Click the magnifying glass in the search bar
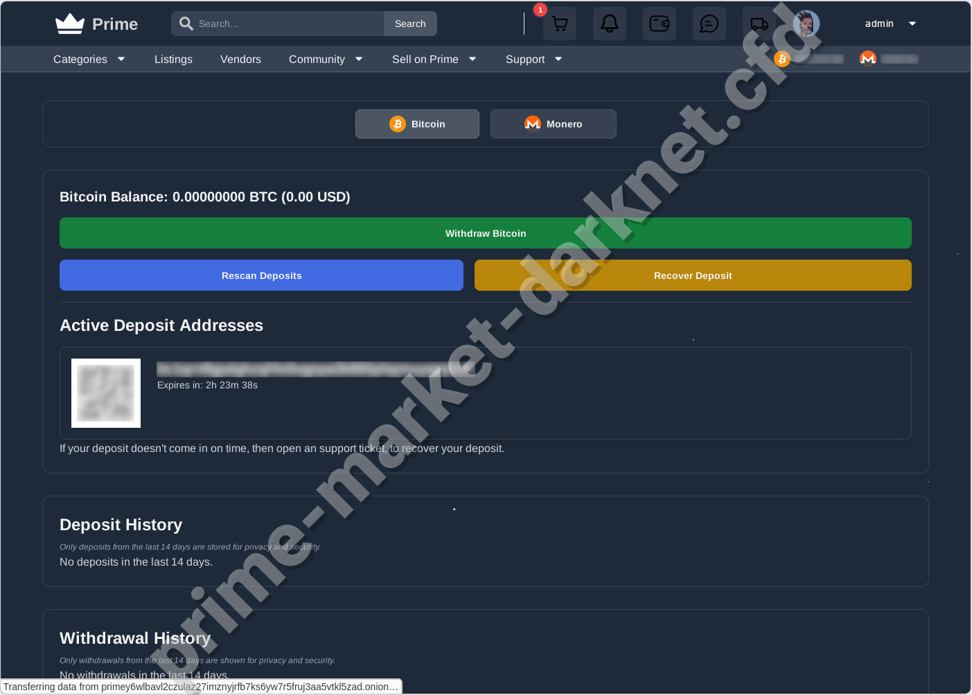The width and height of the screenshot is (972, 695). [x=186, y=23]
